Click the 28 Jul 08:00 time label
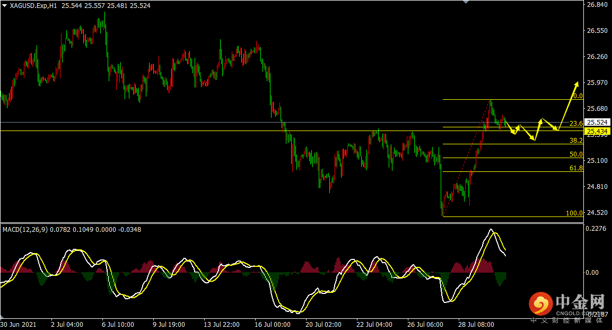Image resolution: width=612 pixels, height=330 pixels. (476, 324)
